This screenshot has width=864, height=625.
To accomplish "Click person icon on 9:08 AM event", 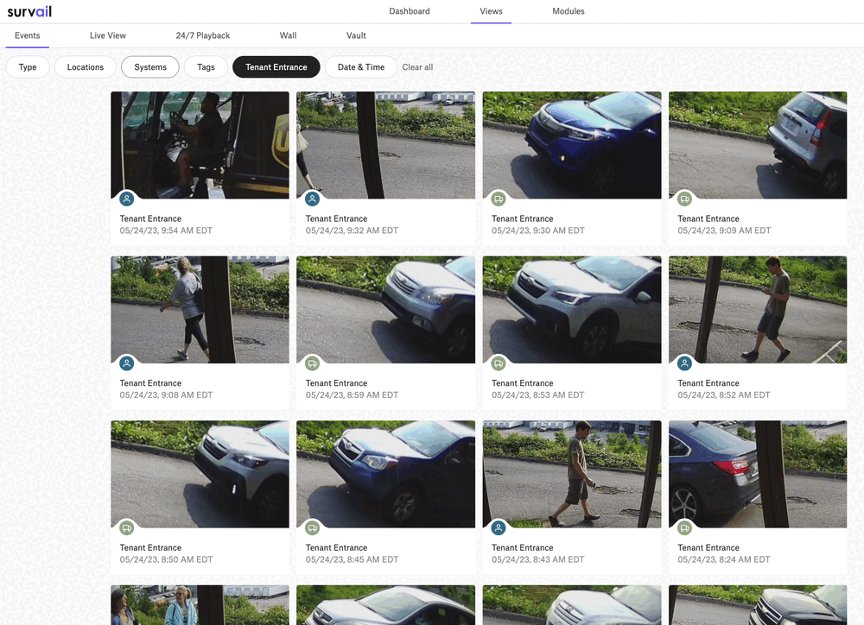I will 127,363.
